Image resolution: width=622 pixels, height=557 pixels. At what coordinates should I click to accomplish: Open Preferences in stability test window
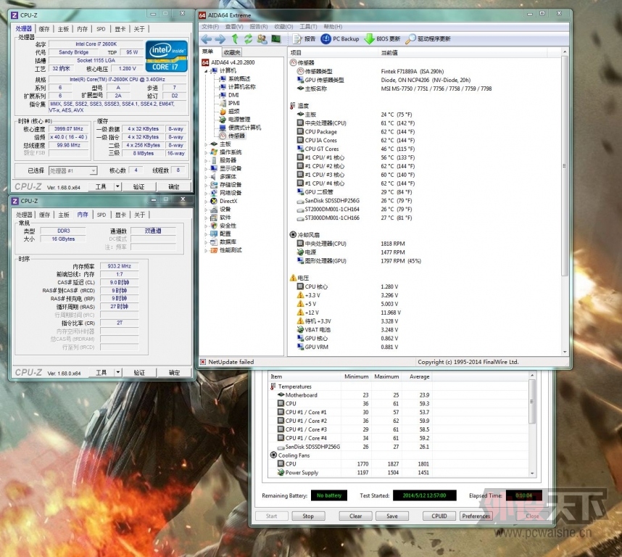pyautogui.click(x=476, y=516)
